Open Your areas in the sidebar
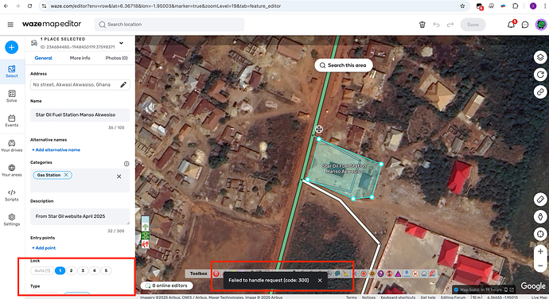 (12, 170)
